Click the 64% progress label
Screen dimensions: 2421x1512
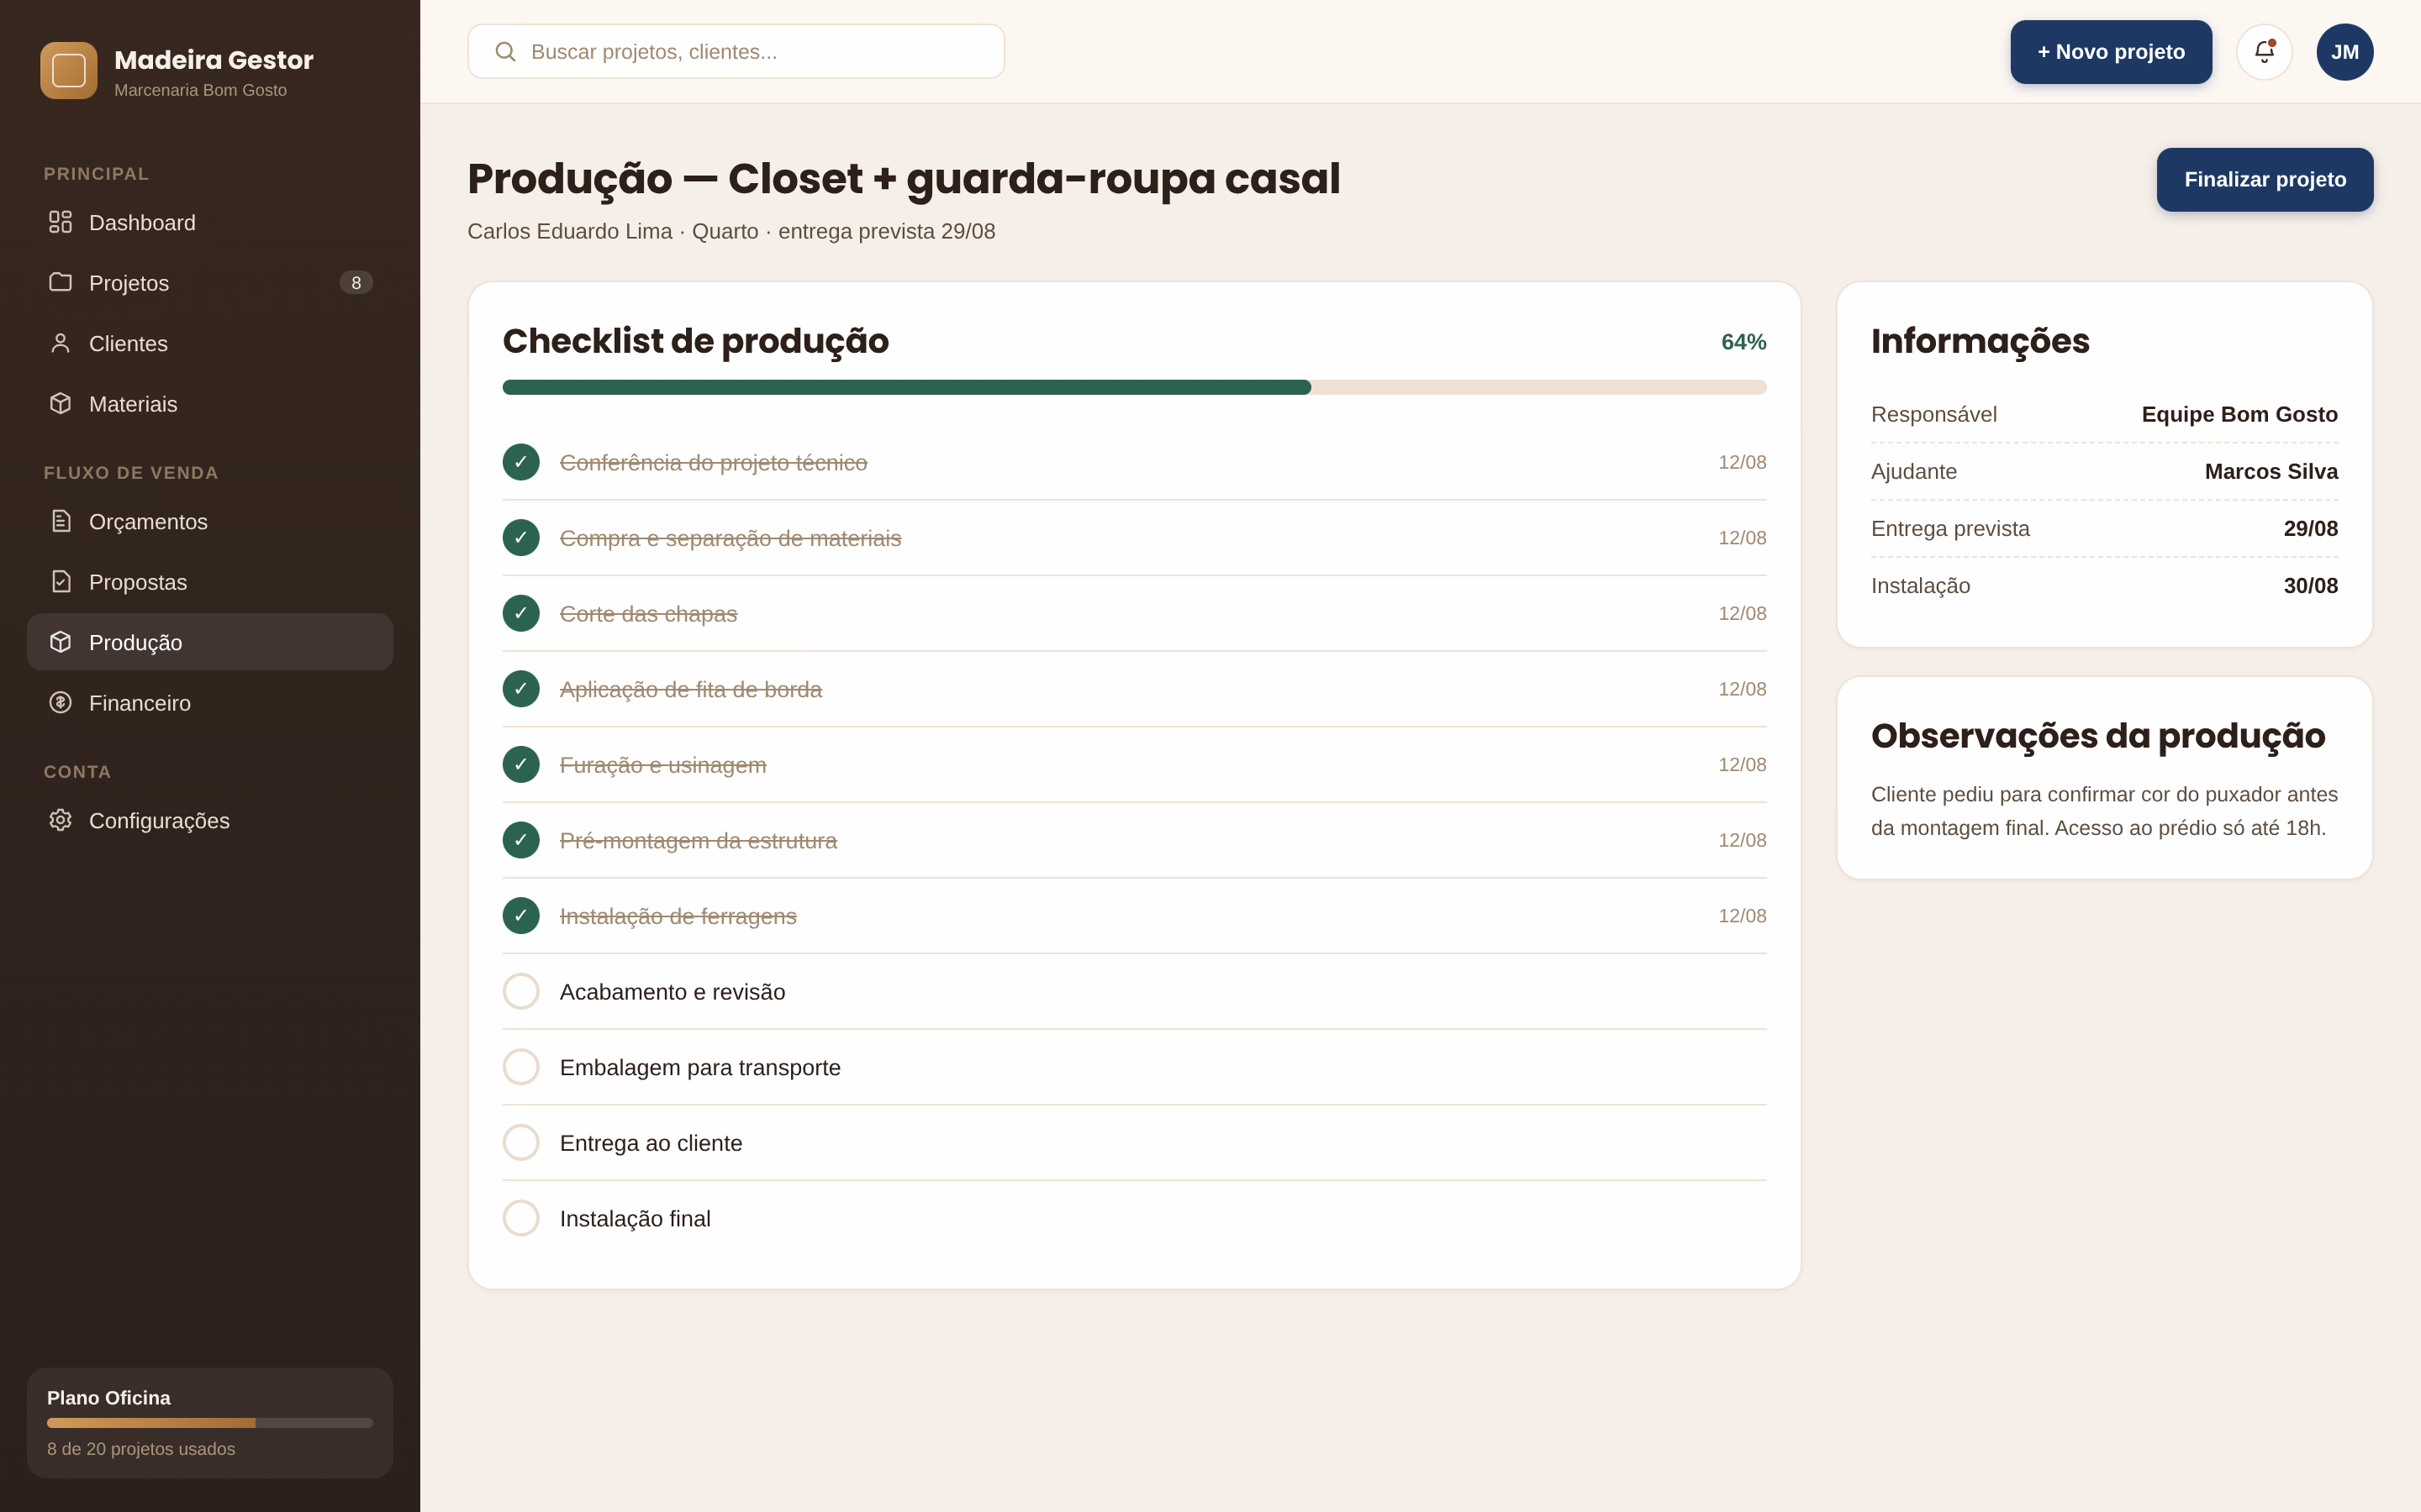tap(1743, 342)
